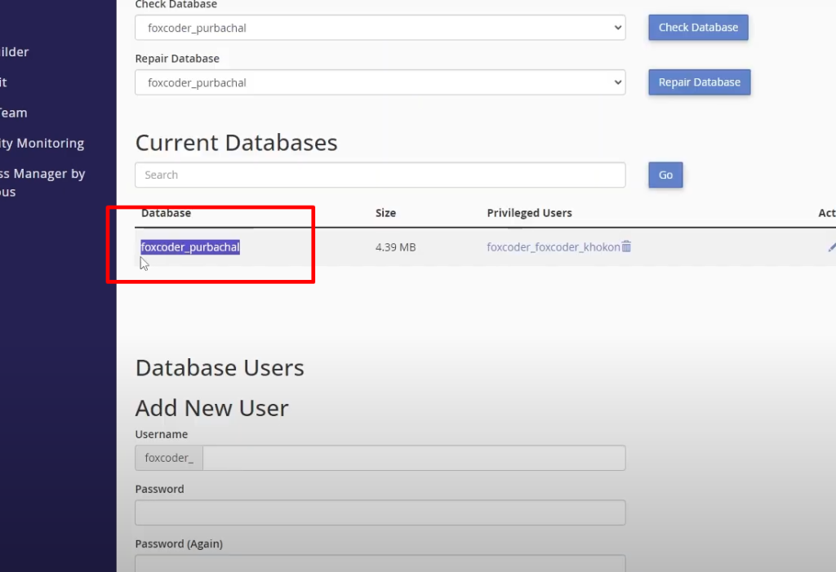Sort by the Database column header
Viewport: 836px width, 572px height.
click(166, 213)
